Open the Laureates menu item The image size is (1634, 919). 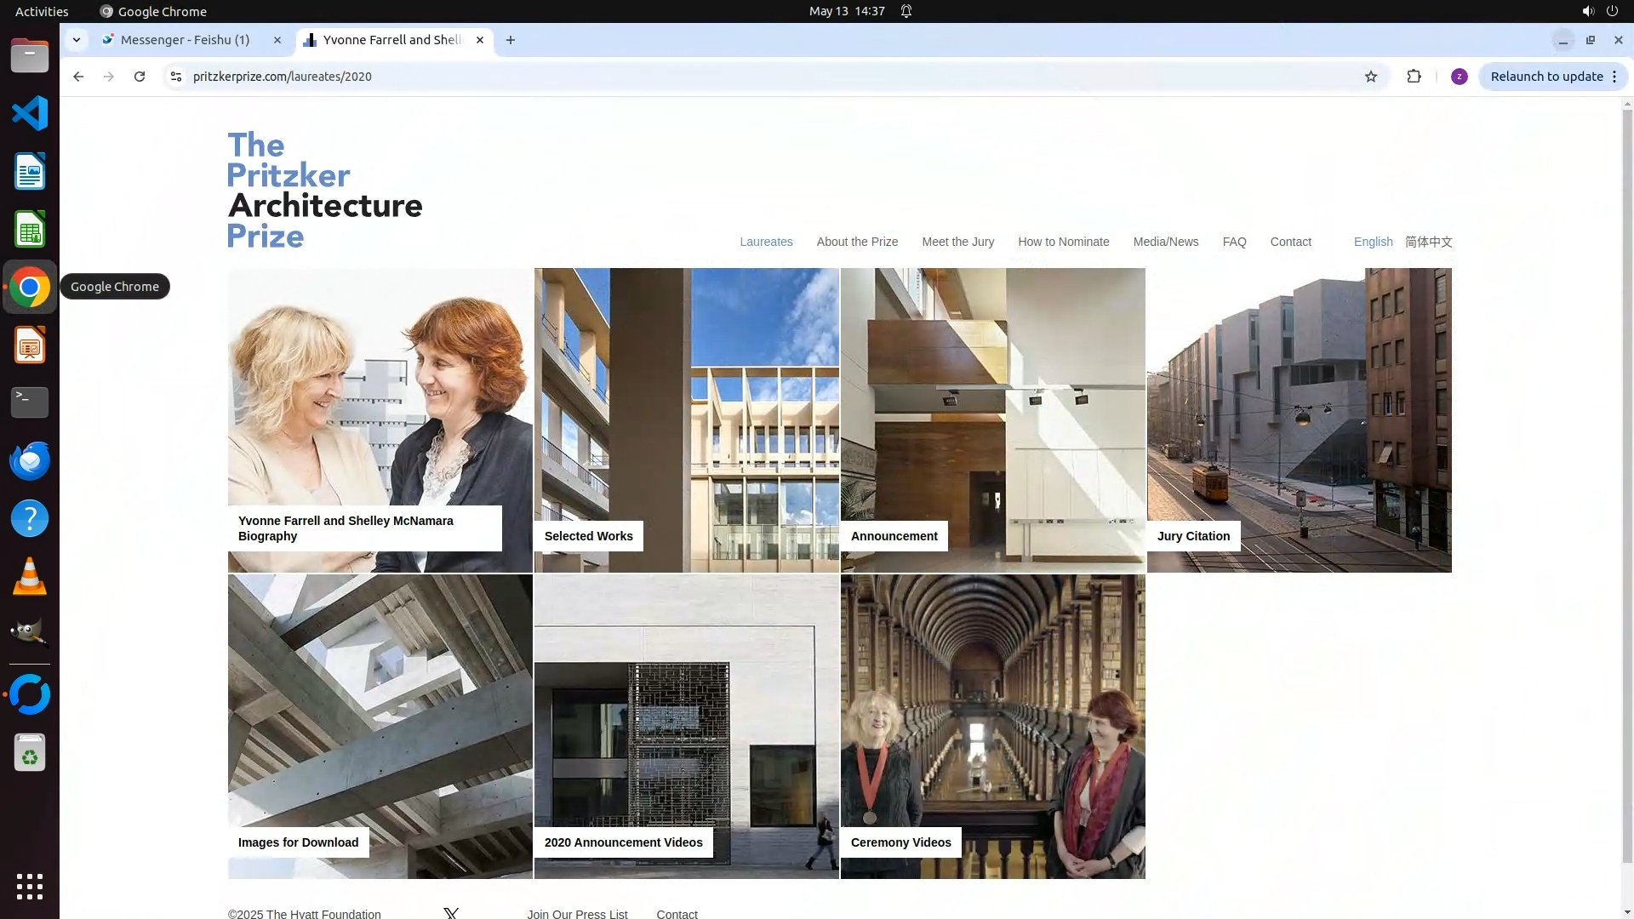point(766,242)
